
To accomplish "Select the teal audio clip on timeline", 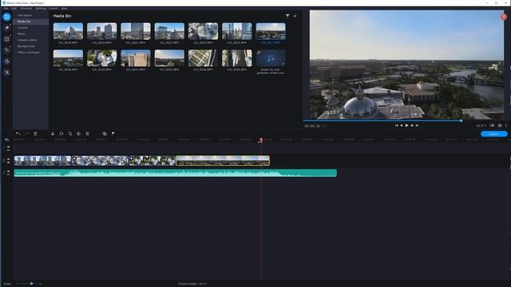I will coord(176,173).
